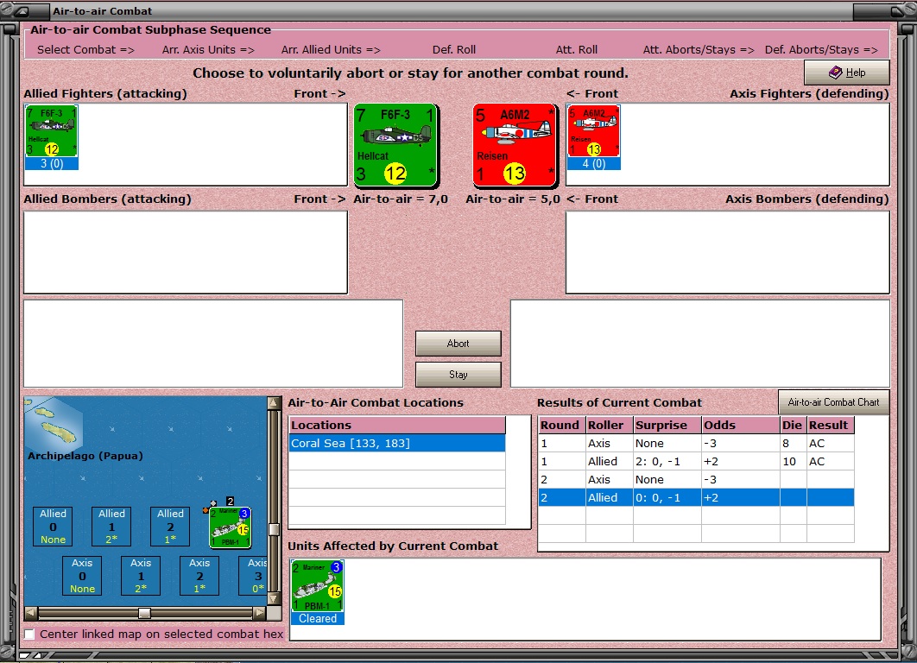Image resolution: width=917 pixels, height=663 pixels.
Task: Click the Stay button
Action: (x=458, y=375)
